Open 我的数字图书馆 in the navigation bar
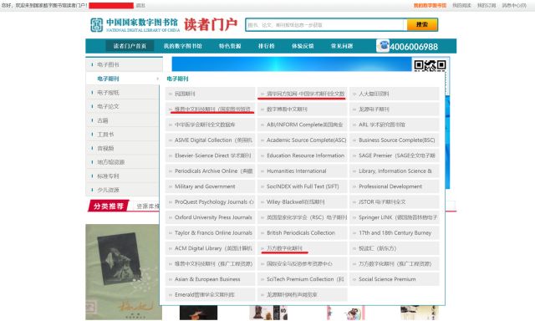Image resolution: width=535 pixels, height=321 pixels. (183, 46)
